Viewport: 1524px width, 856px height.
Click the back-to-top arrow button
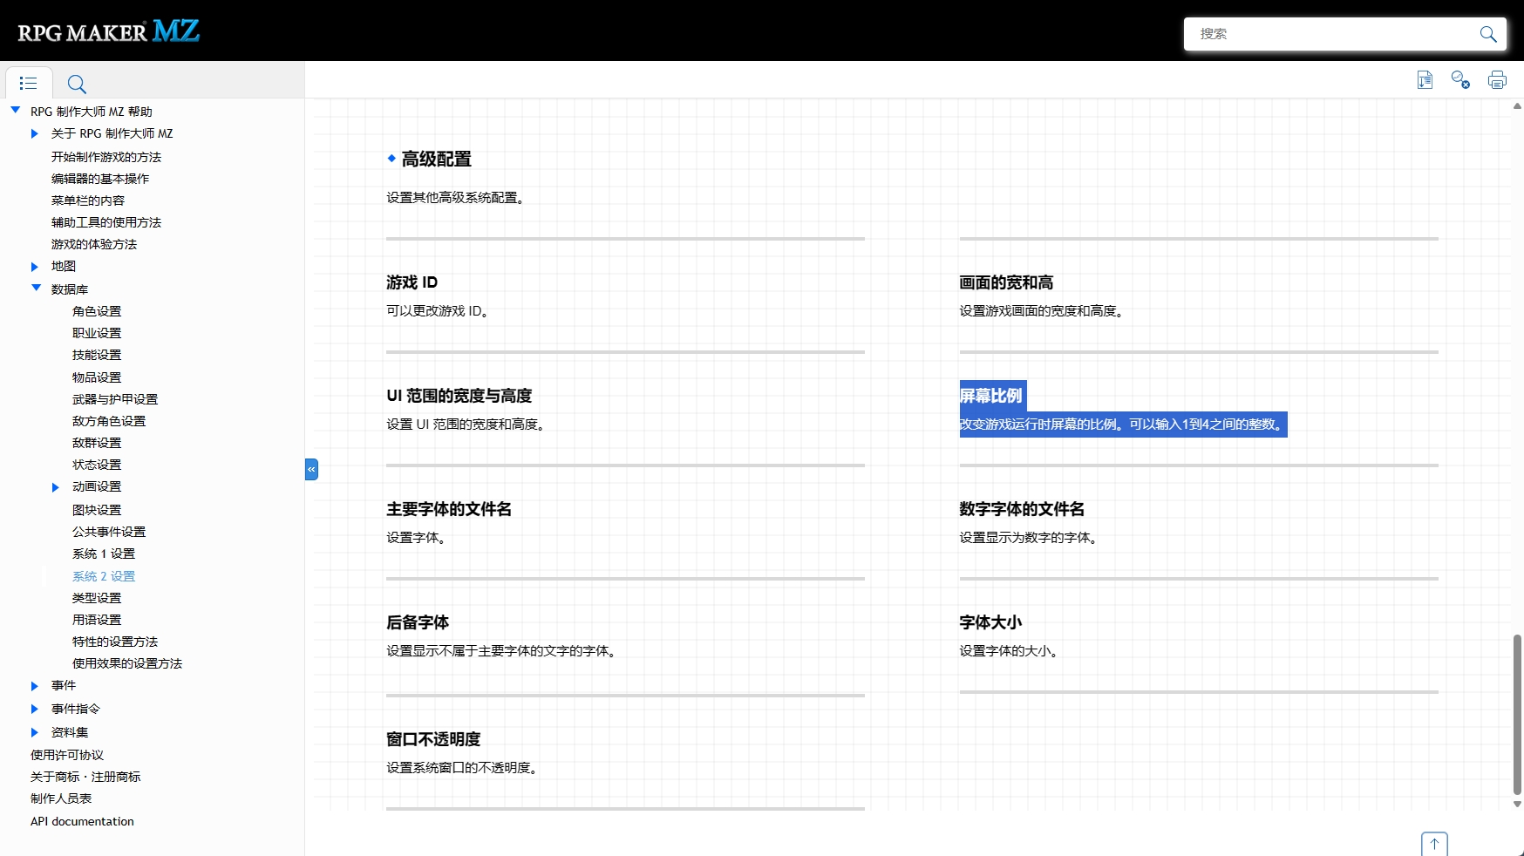point(1434,844)
